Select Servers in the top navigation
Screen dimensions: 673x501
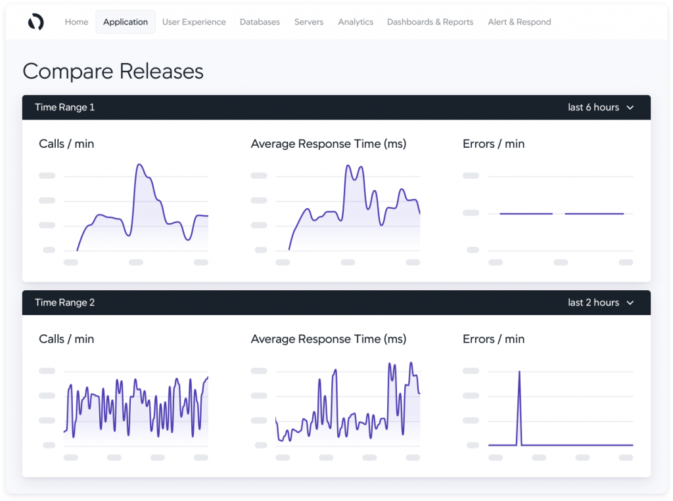[x=308, y=22]
